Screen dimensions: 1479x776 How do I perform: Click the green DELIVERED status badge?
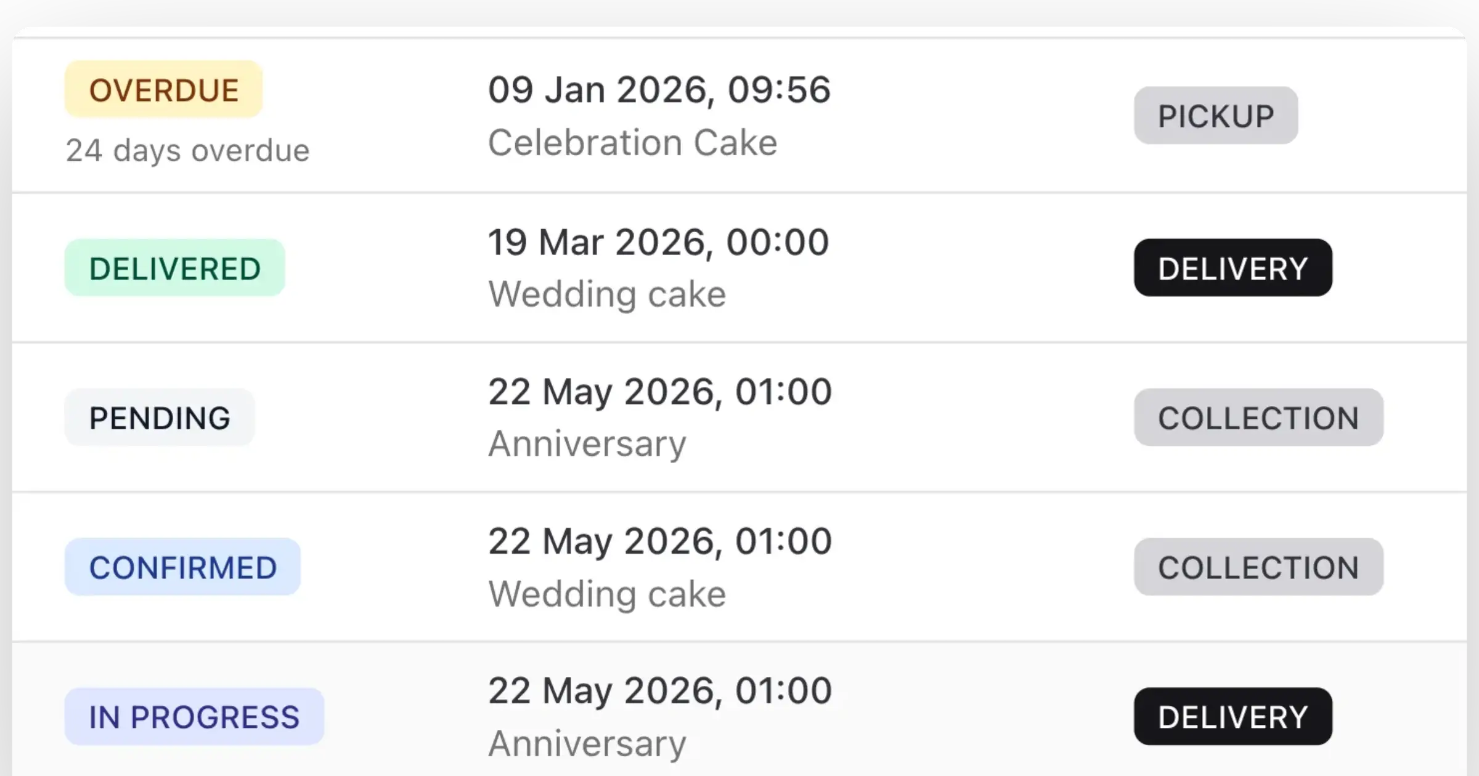(x=174, y=269)
